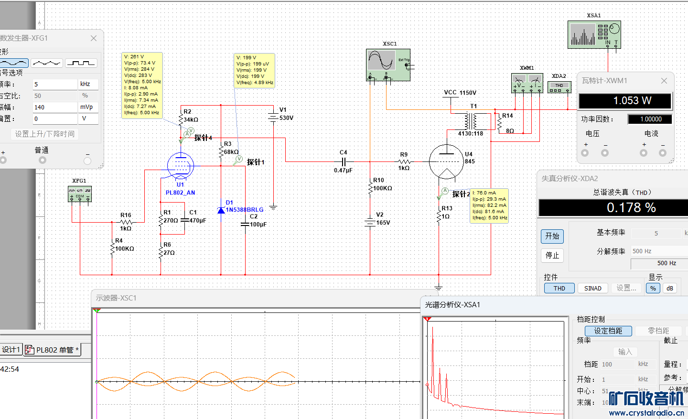The image size is (688, 419).
Task: Select the U4 845 triode symbol
Action: click(x=446, y=161)
